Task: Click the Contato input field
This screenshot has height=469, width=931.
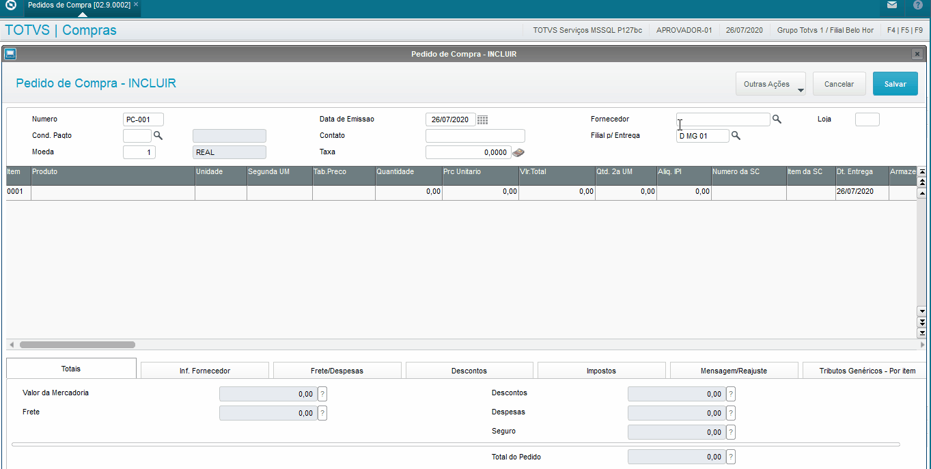Action: pyautogui.click(x=475, y=136)
